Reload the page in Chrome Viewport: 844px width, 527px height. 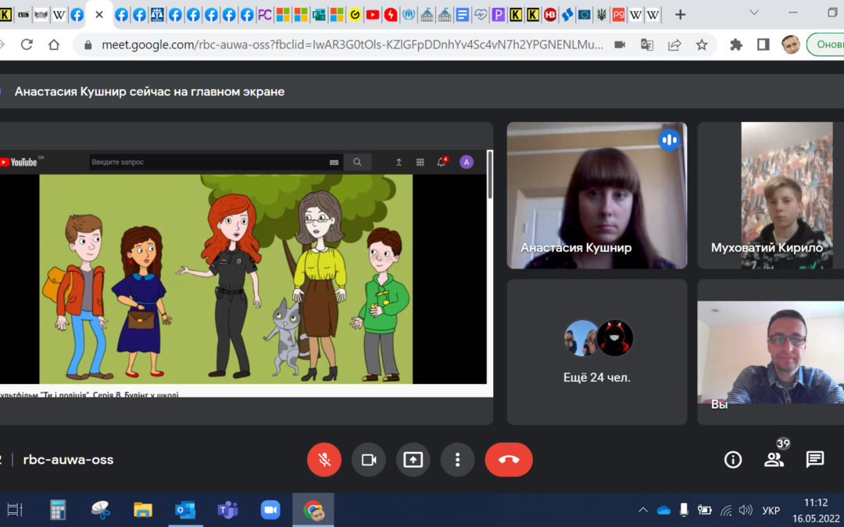coord(27,45)
